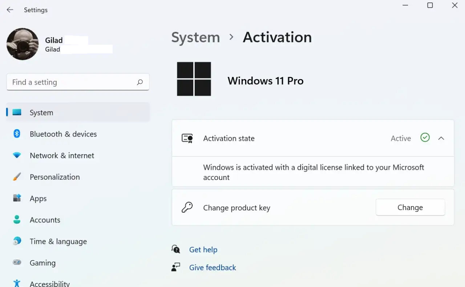Select the System monitor icon in sidebar

[x=17, y=112]
